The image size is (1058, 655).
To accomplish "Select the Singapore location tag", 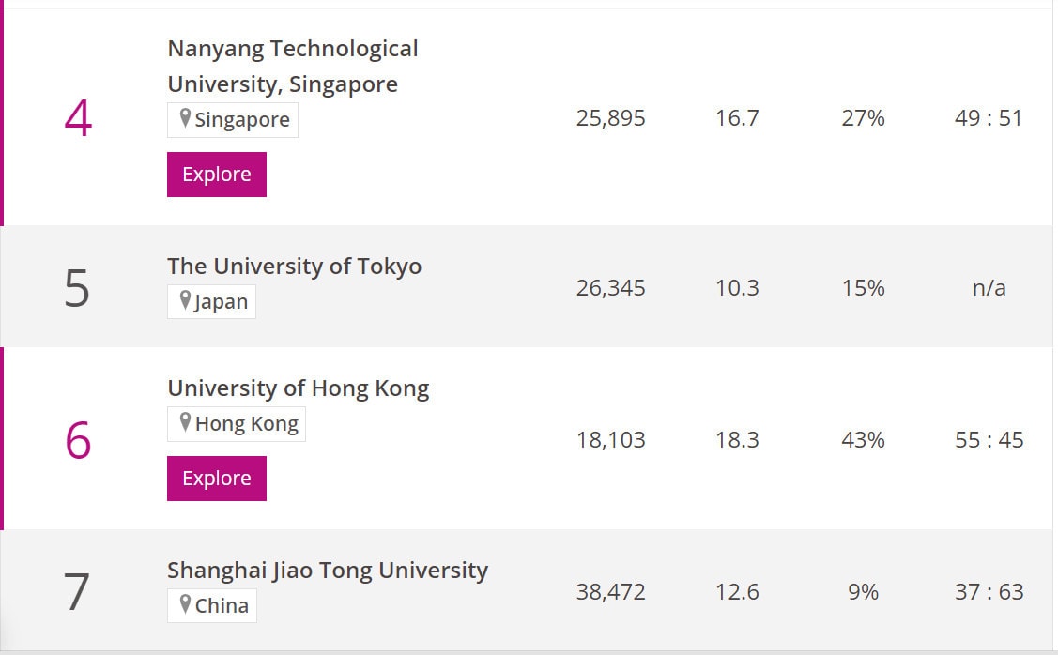I will point(233,120).
